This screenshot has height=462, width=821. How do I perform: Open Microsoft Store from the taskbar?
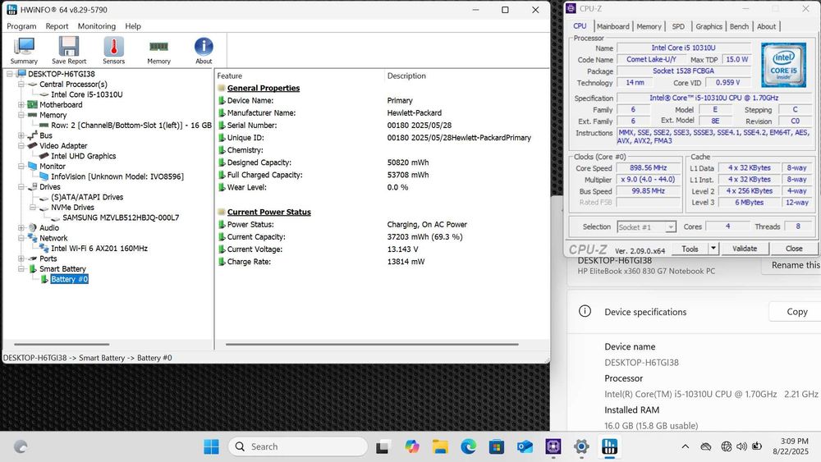pyautogui.click(x=497, y=447)
